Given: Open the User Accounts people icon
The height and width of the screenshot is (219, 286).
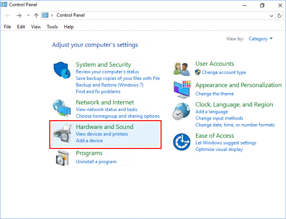Looking at the screenshot, I should pyautogui.click(x=182, y=69).
